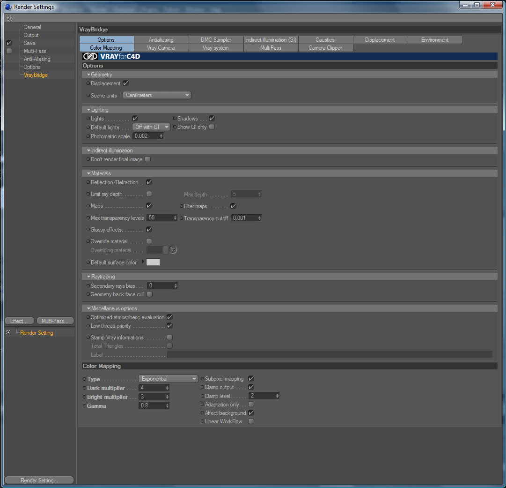Screen dimensions: 506x488
Task: Enable Adaptation only checkbox
Action: [251, 404]
